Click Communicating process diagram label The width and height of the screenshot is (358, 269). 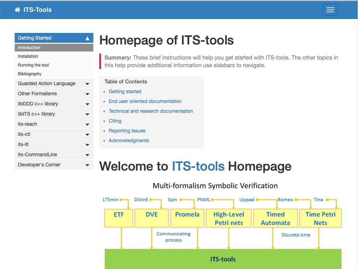(x=173, y=237)
